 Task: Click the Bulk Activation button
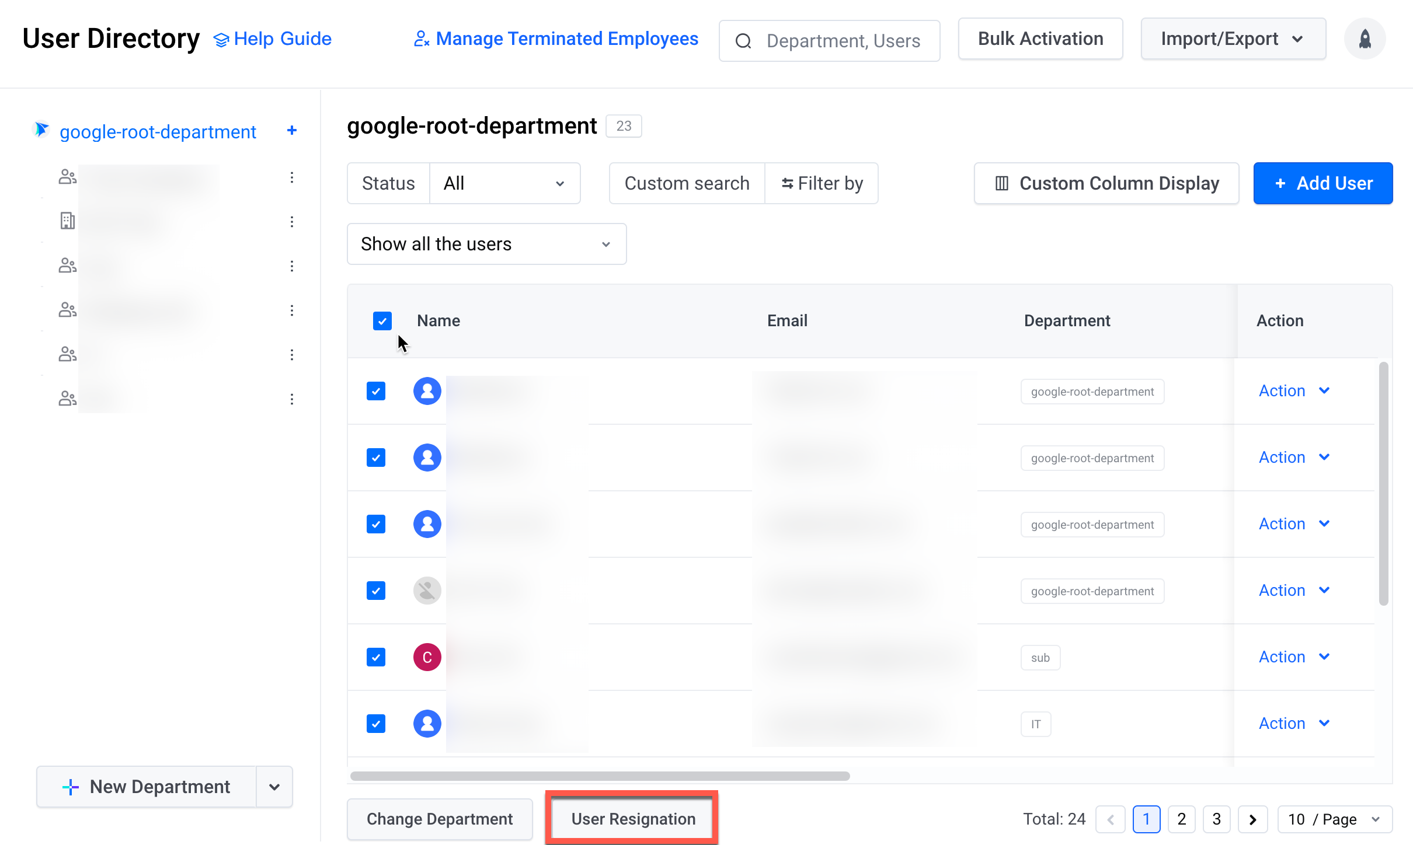[x=1040, y=39]
